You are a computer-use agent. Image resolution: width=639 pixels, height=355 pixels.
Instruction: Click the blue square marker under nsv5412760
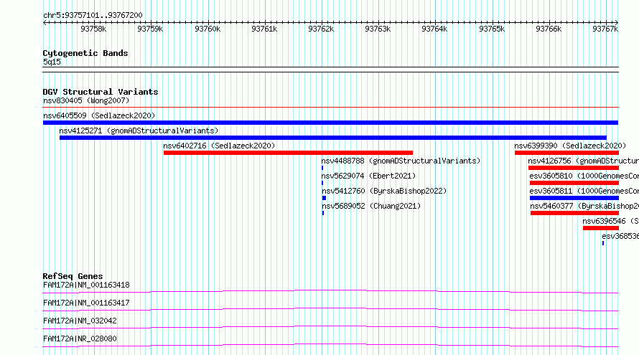(324, 198)
